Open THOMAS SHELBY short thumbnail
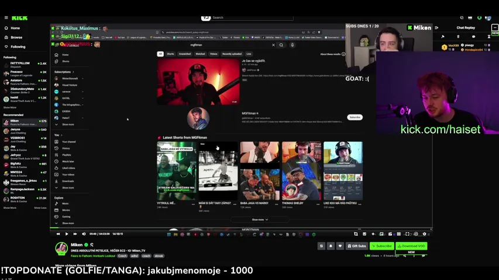The image size is (499, 280). (301, 171)
